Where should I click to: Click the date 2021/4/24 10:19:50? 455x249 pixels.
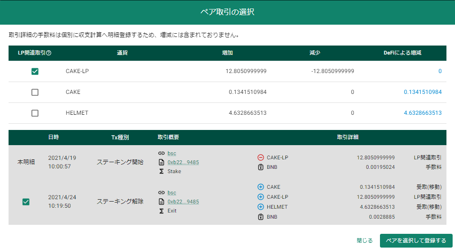click(62, 202)
